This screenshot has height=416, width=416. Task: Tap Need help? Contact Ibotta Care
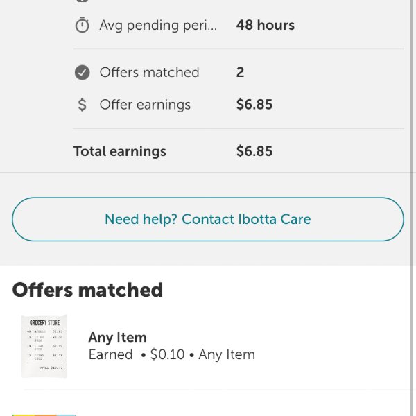click(x=208, y=219)
